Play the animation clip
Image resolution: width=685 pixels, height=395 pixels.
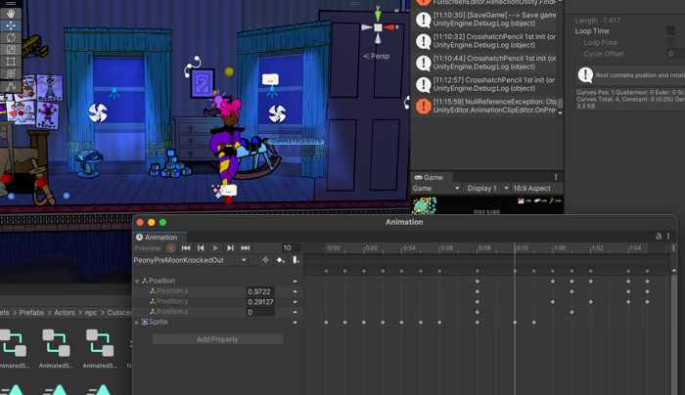[x=215, y=248]
